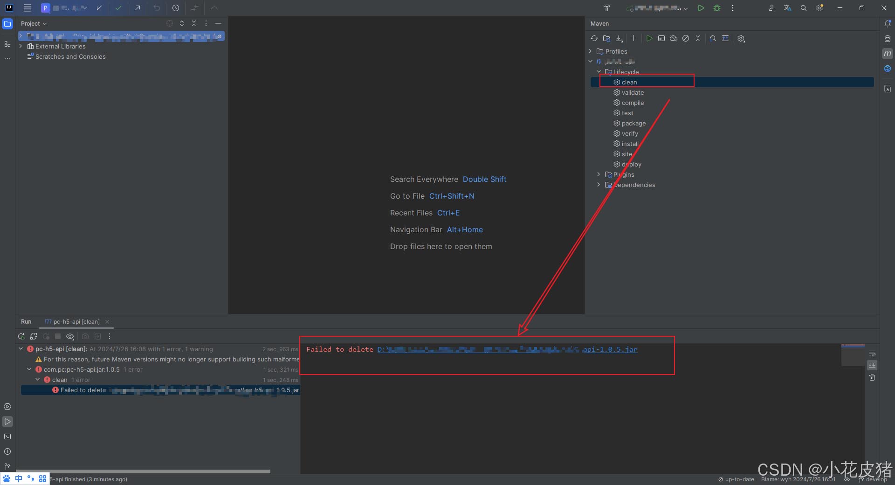The width and height of the screenshot is (895, 485).
Task: Collapse pc-h5-api [clean] build node
Action: click(21, 349)
